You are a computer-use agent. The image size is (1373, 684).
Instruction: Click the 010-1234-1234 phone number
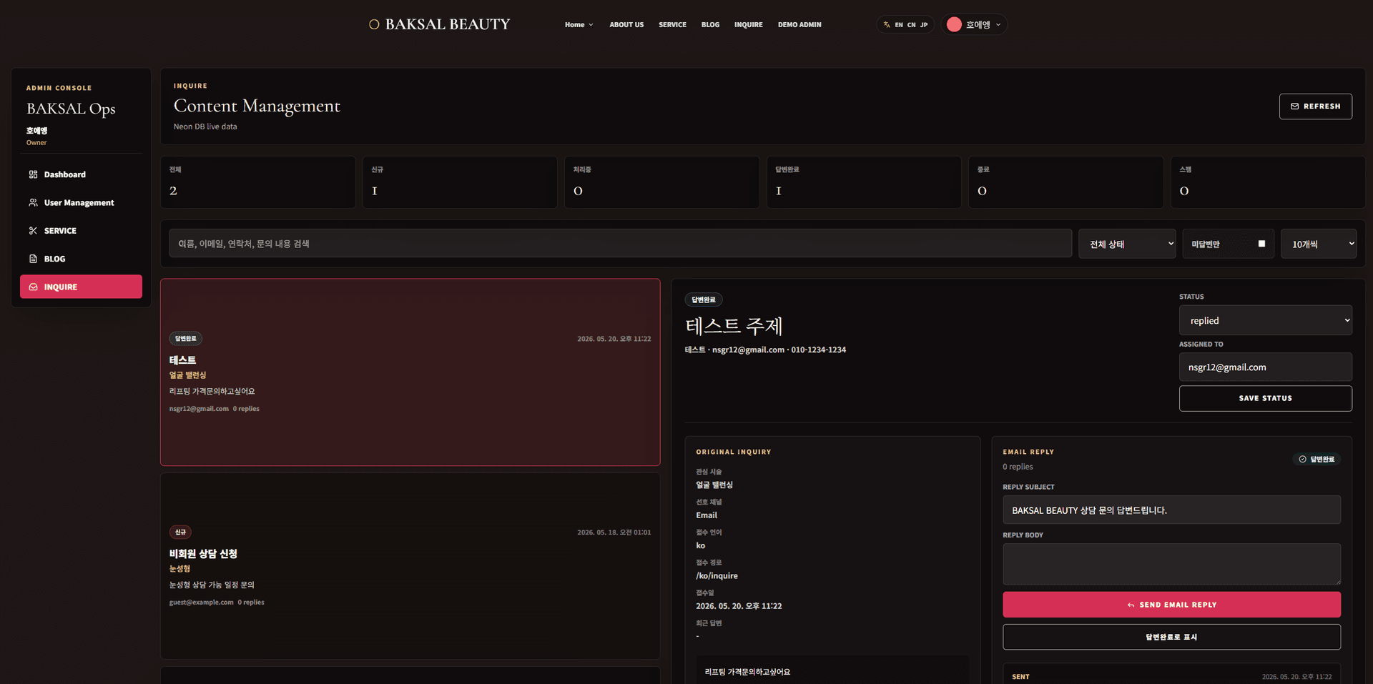tap(818, 350)
